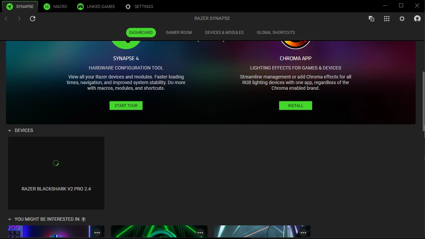Minimize the Razer Synapse window

click(385, 6)
